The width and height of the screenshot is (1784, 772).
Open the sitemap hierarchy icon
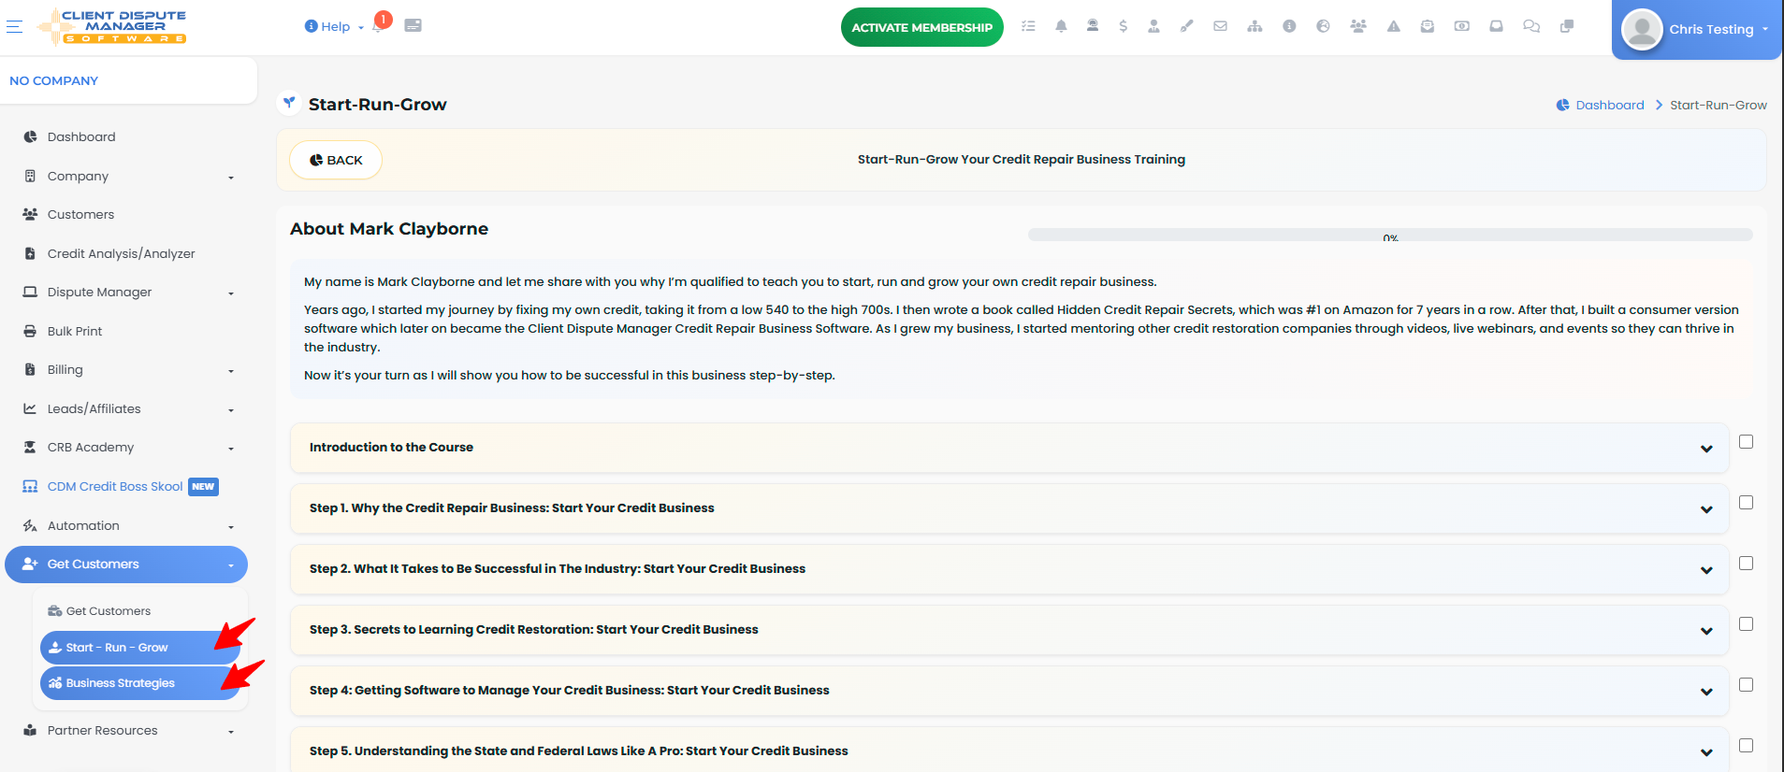click(x=1255, y=26)
